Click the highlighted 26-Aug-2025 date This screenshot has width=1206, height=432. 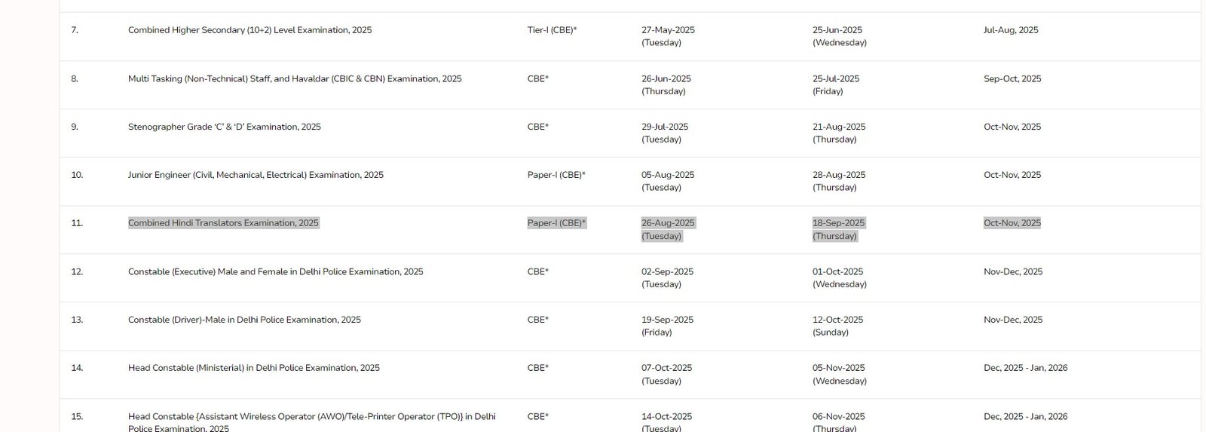pyautogui.click(x=668, y=223)
